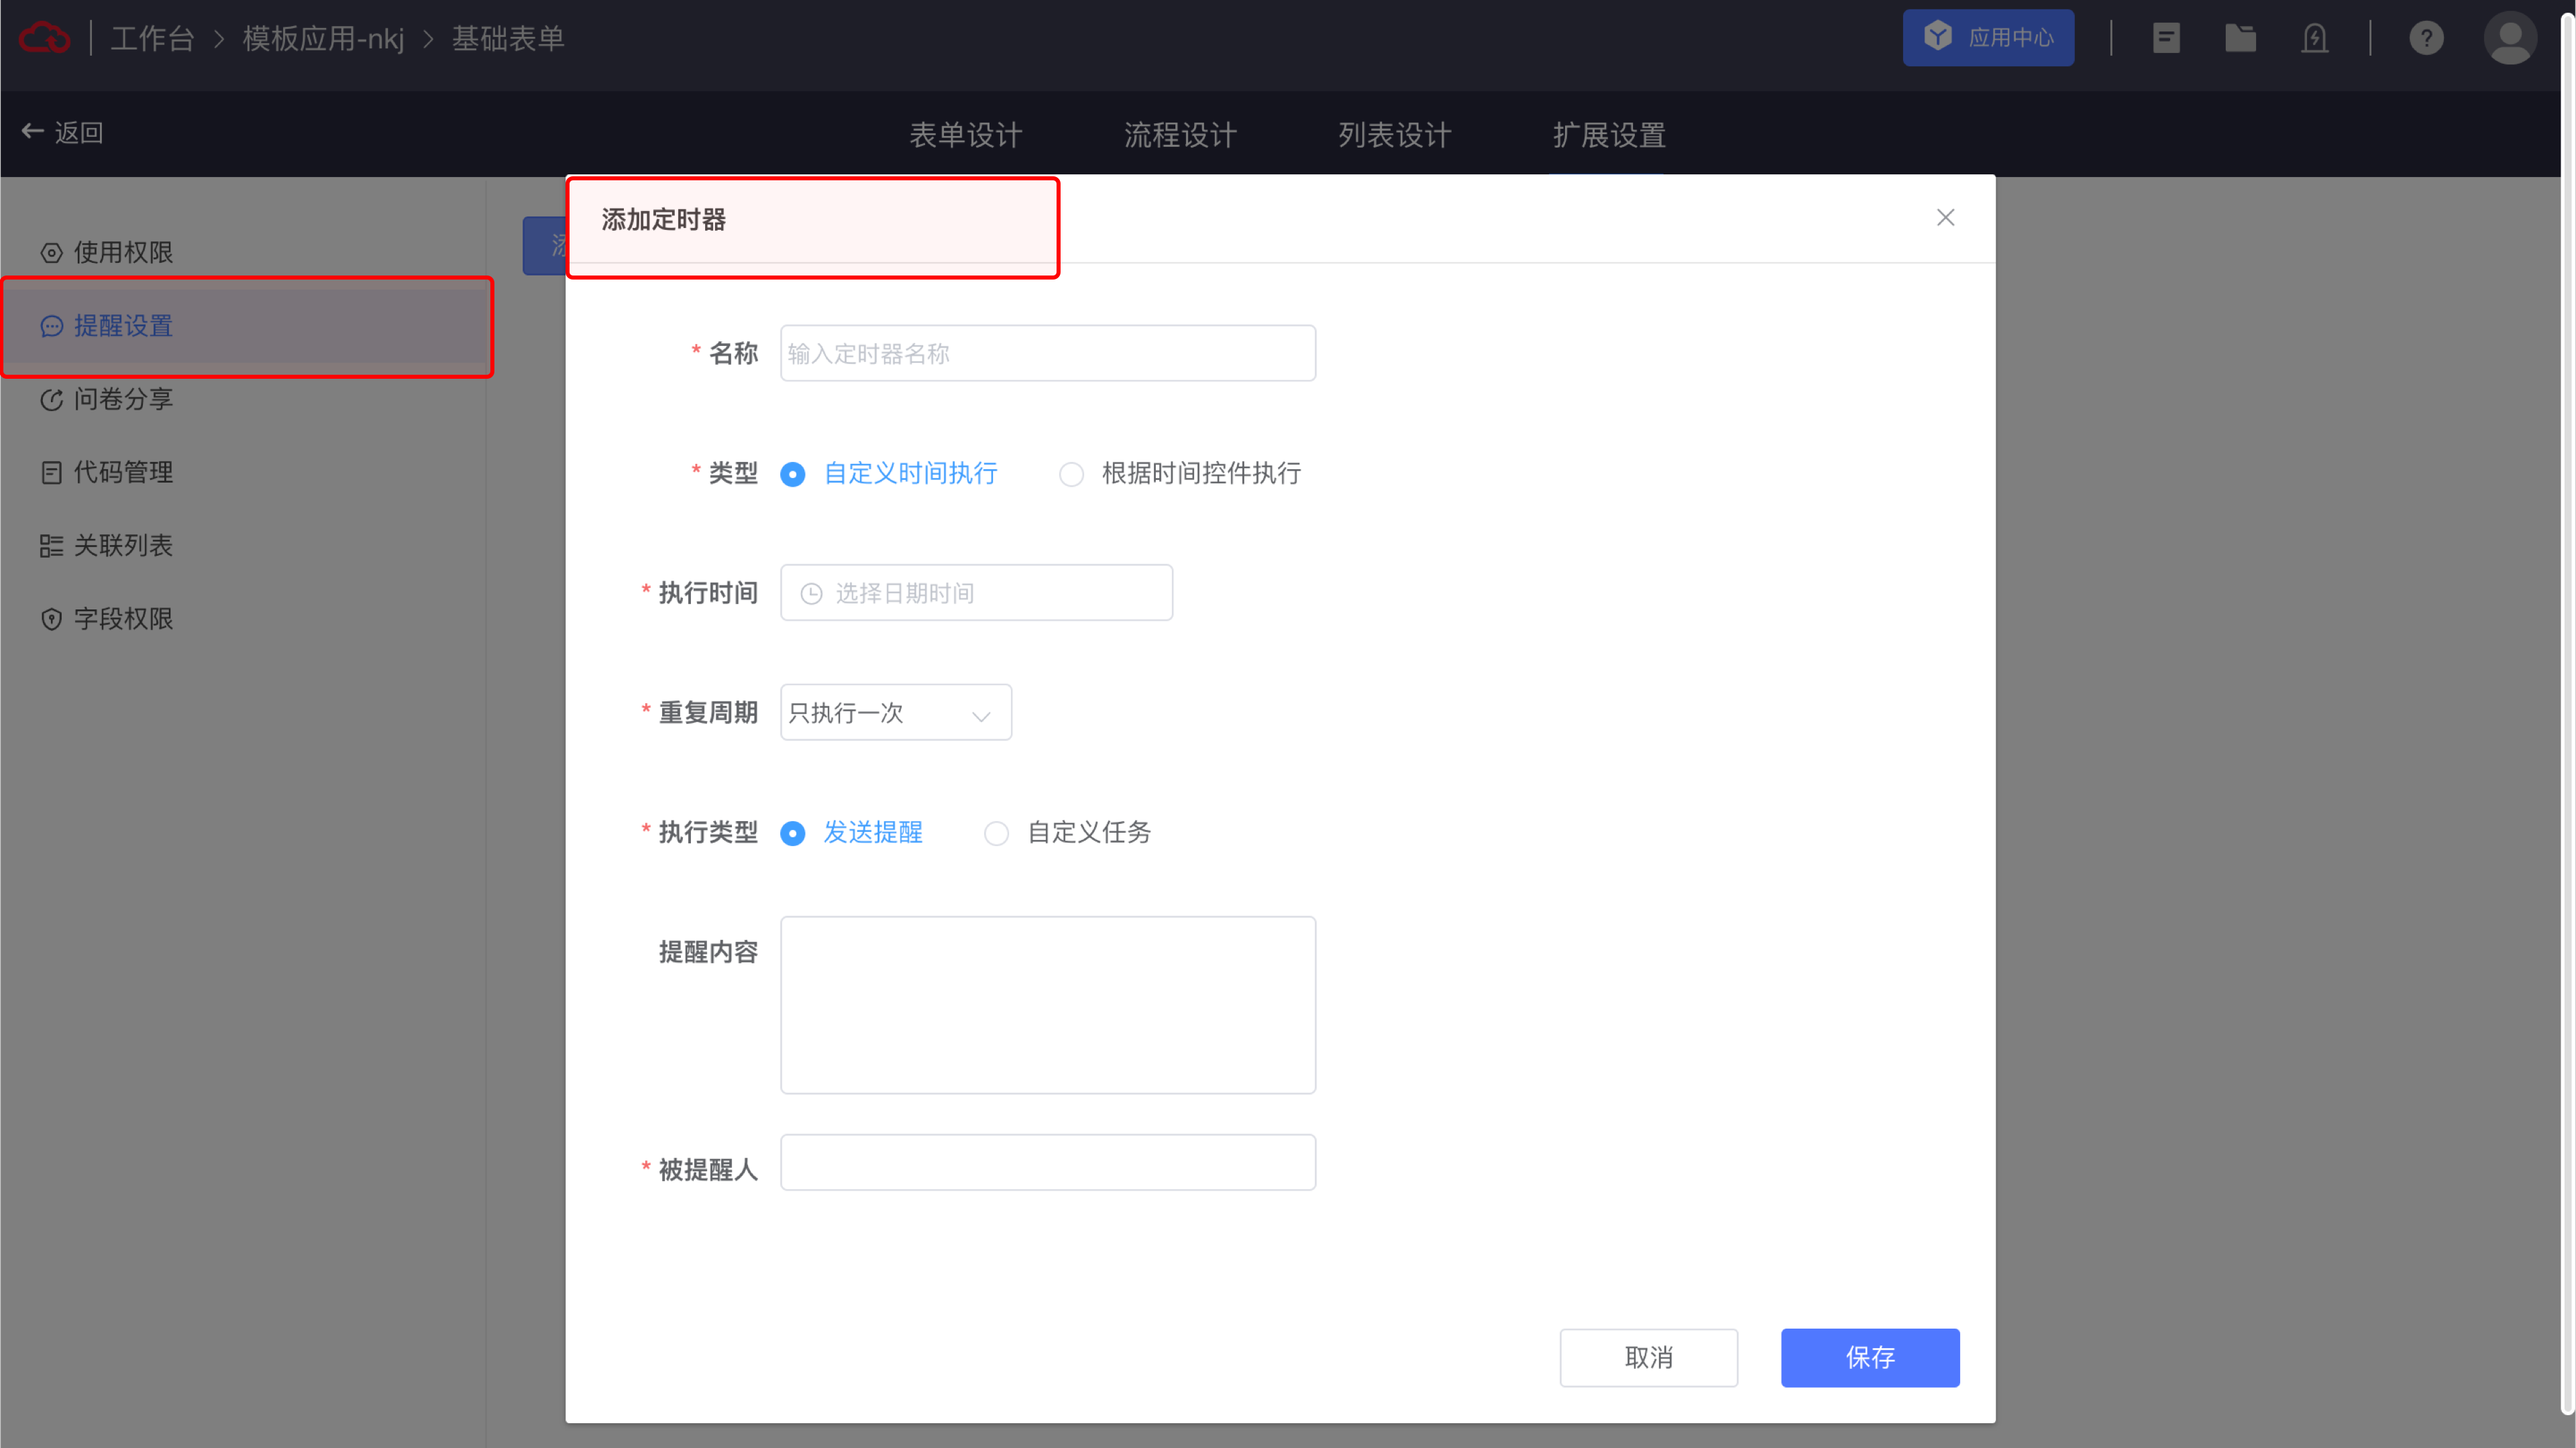Select 自定义时间执行 radio option

click(x=889, y=474)
